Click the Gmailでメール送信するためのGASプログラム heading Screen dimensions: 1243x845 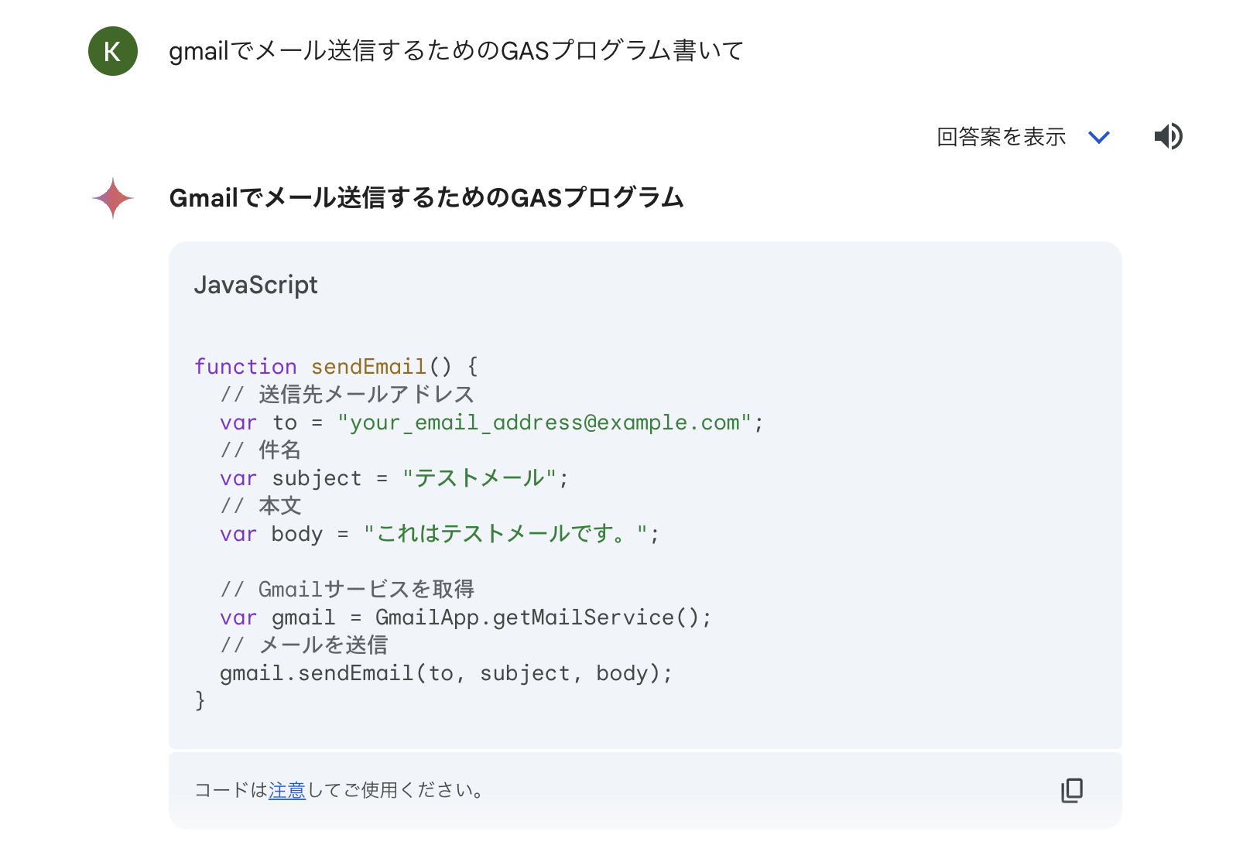click(x=426, y=198)
